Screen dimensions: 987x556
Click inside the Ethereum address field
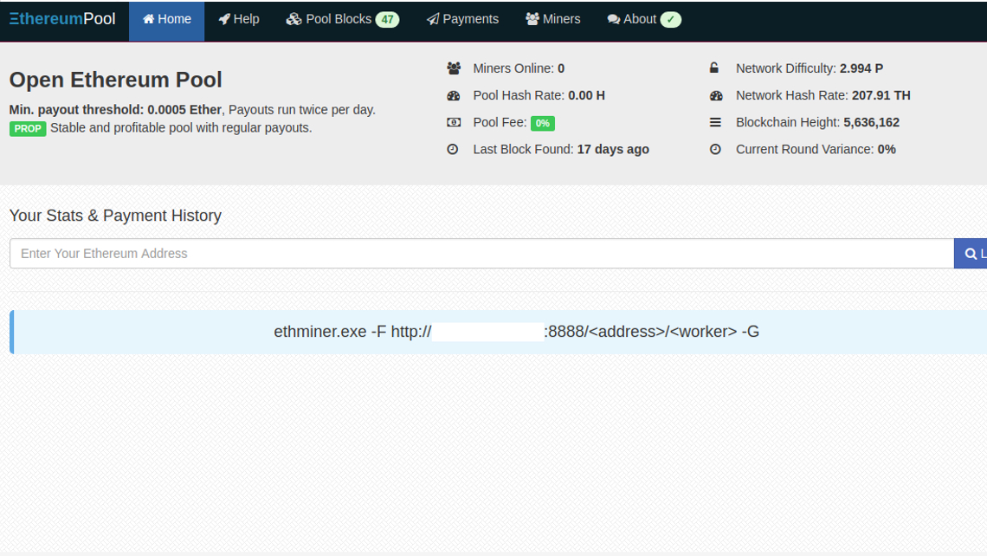coord(481,253)
